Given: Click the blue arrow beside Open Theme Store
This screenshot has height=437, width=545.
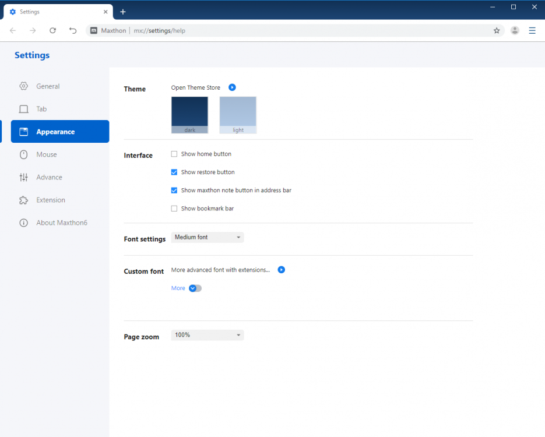Looking at the screenshot, I should (x=231, y=87).
